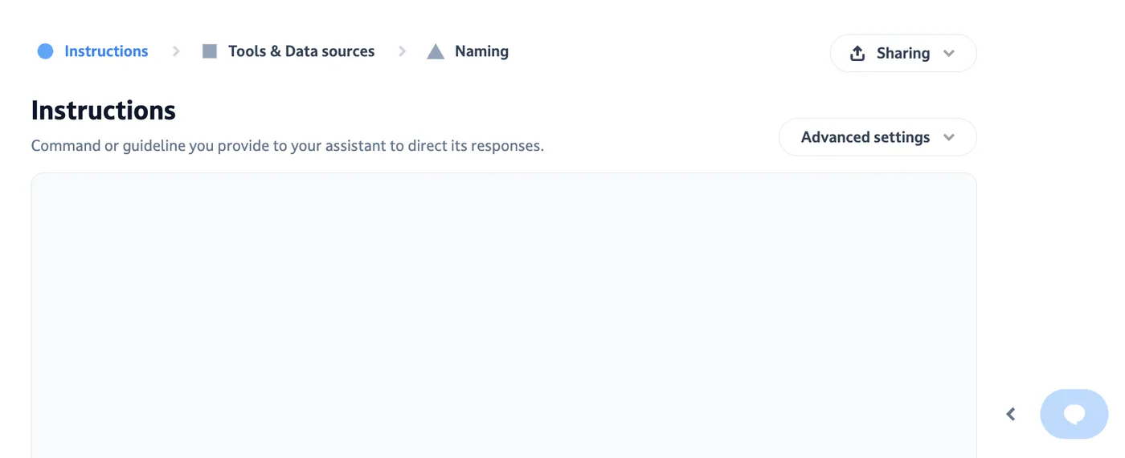Open the Sharing options menu
This screenshot has width=1125, height=458.
tap(903, 53)
